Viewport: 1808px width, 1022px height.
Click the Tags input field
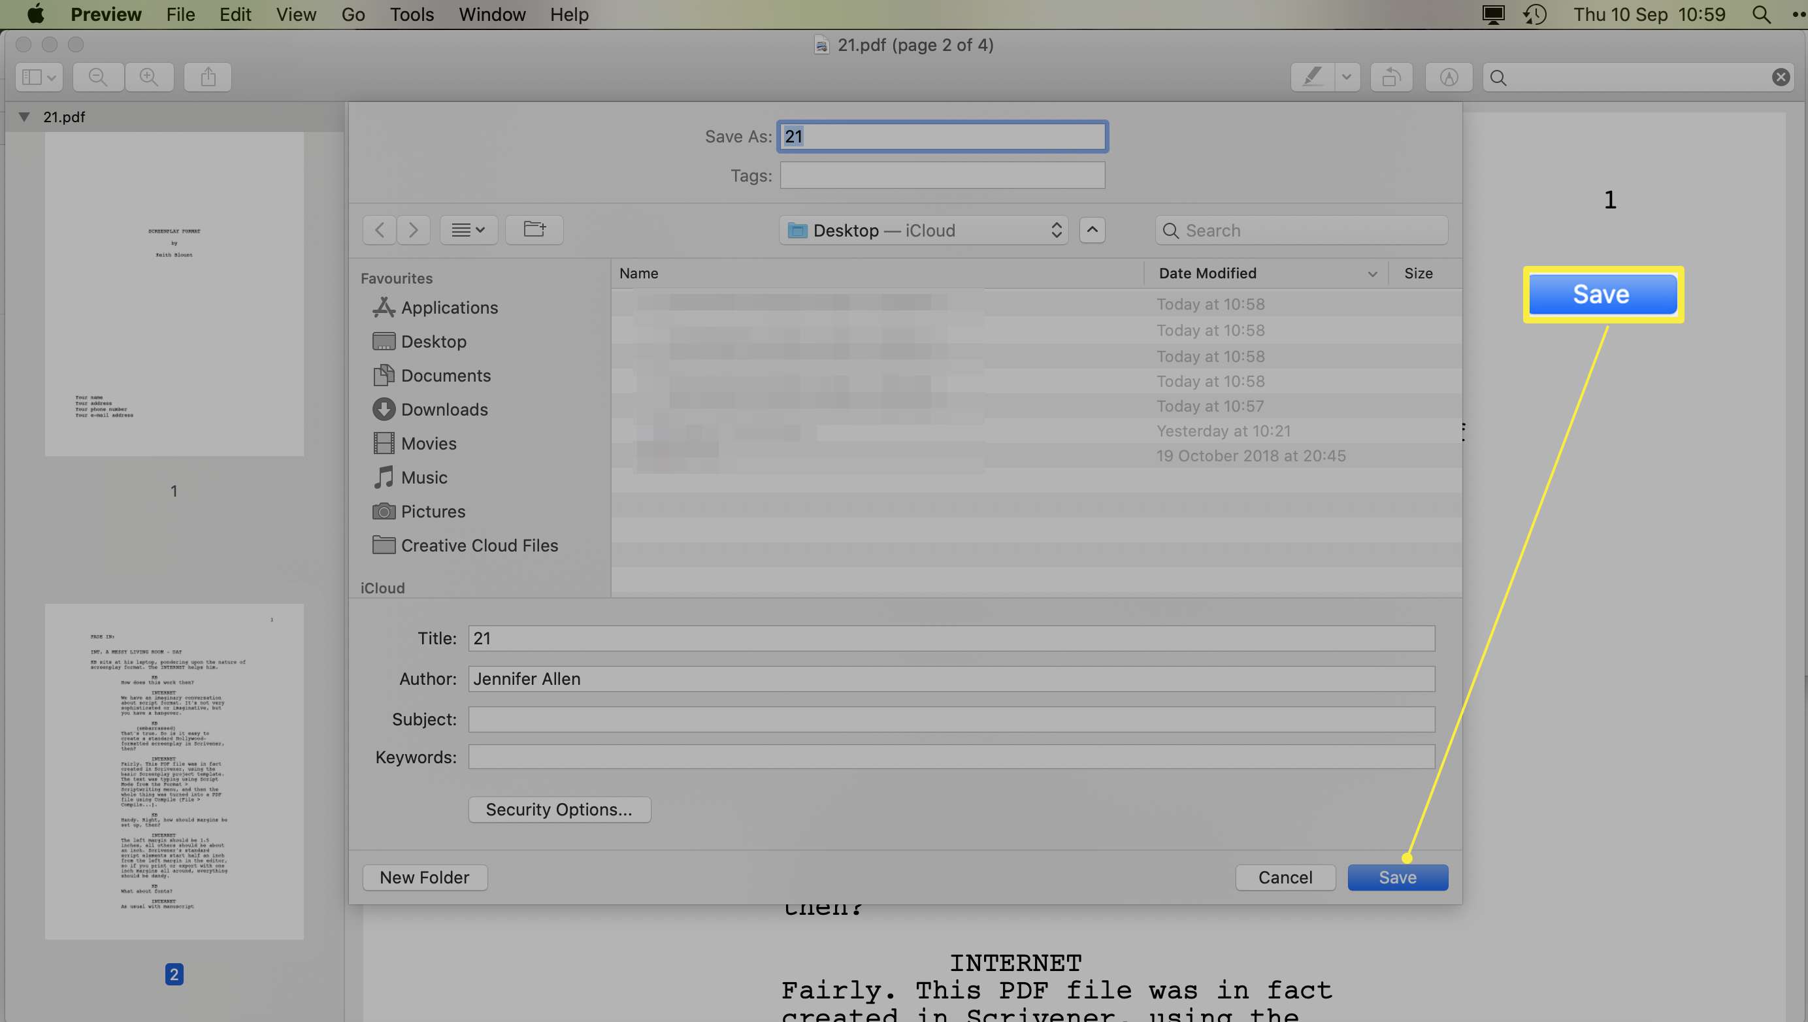click(x=943, y=176)
